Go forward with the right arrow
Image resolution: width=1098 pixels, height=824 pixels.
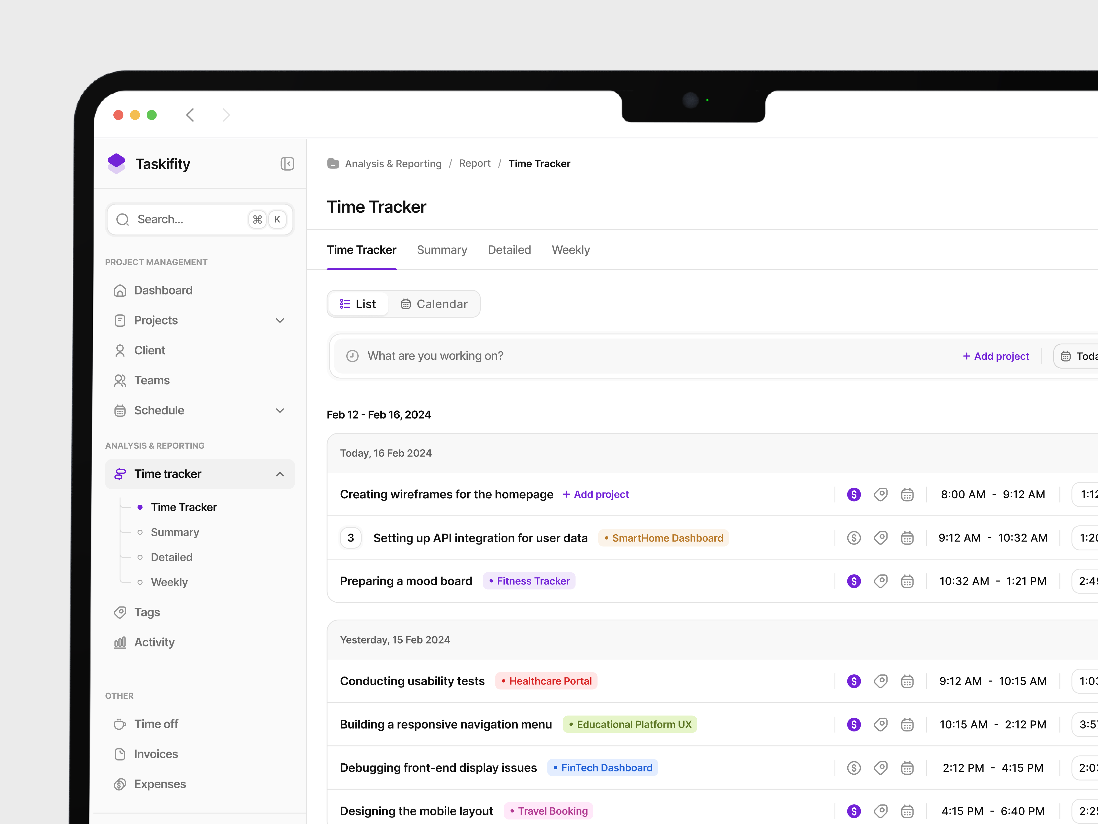[226, 115]
